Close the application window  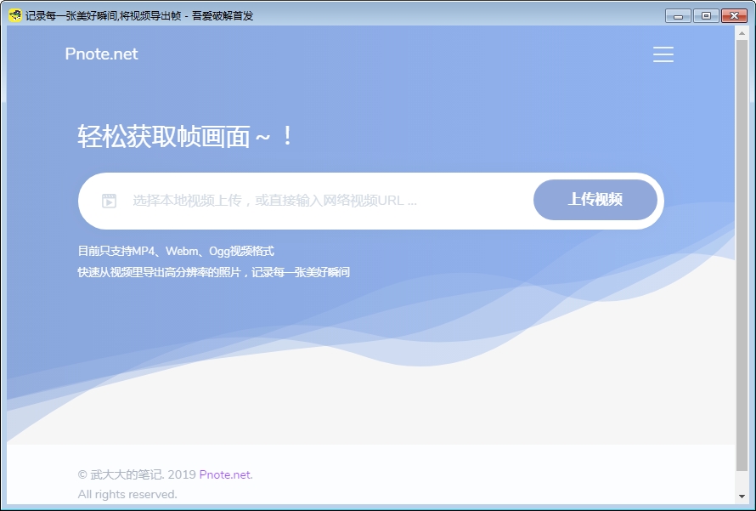point(733,15)
